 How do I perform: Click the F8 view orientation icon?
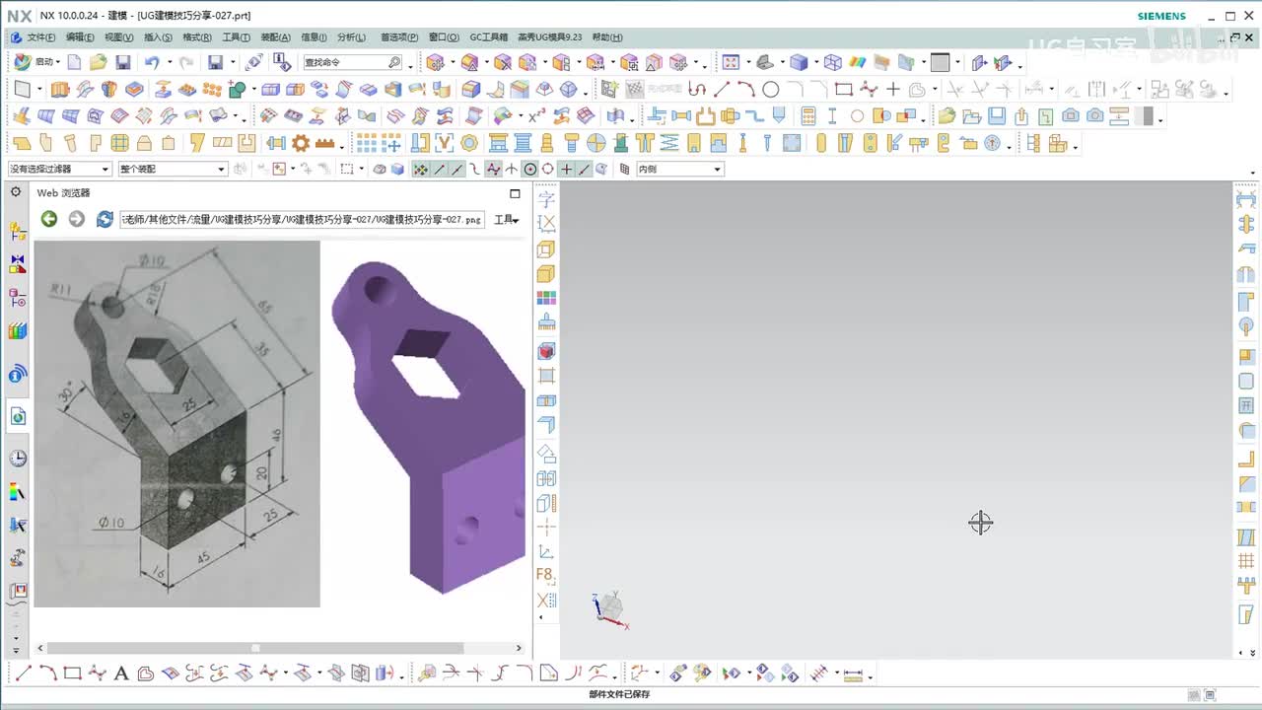tap(545, 575)
